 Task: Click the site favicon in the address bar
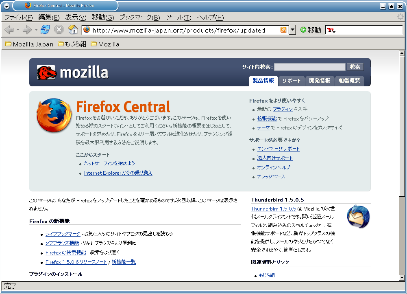pyautogui.click(x=87, y=30)
